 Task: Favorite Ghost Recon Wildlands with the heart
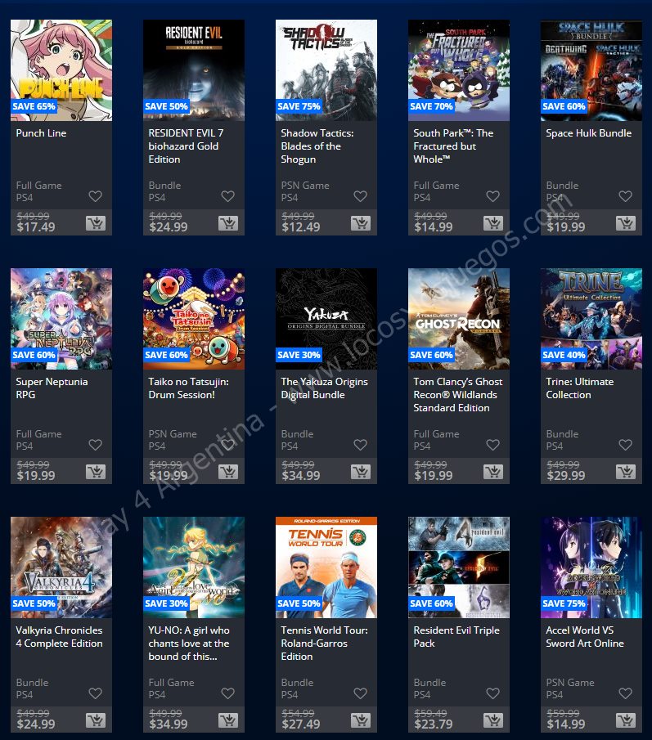(x=493, y=445)
